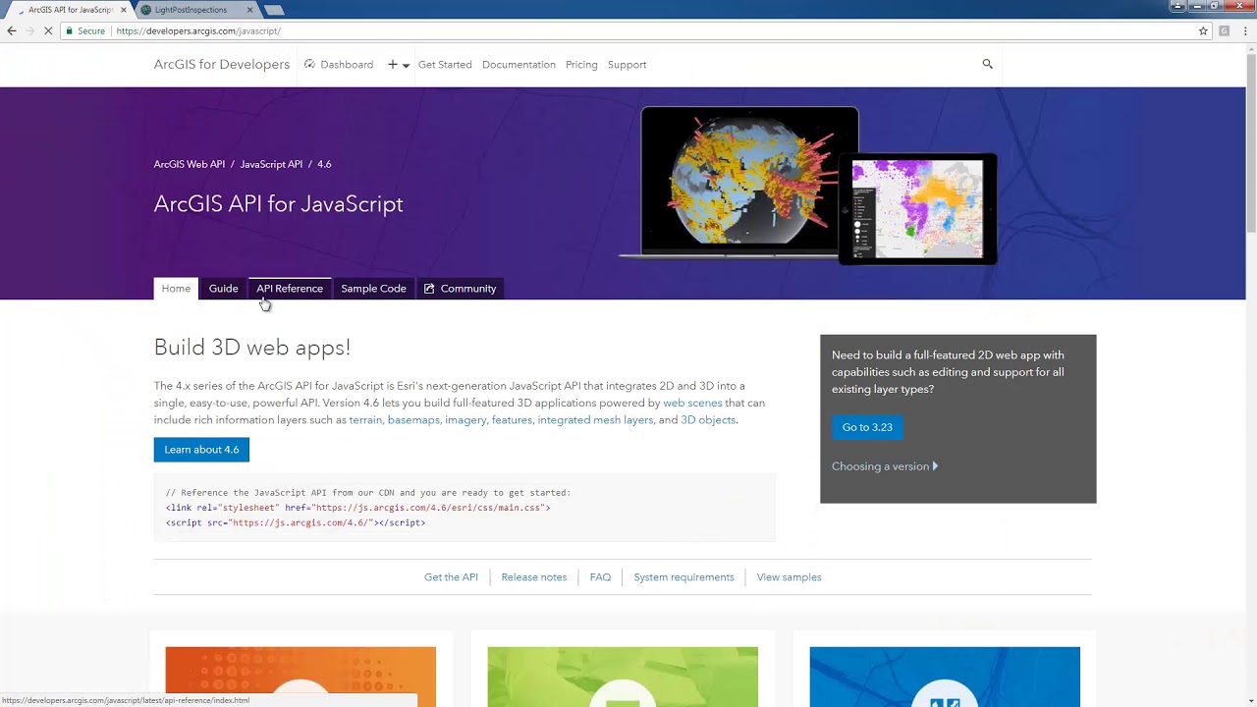
Task: Click the site search magnifier icon
Action: (x=987, y=64)
